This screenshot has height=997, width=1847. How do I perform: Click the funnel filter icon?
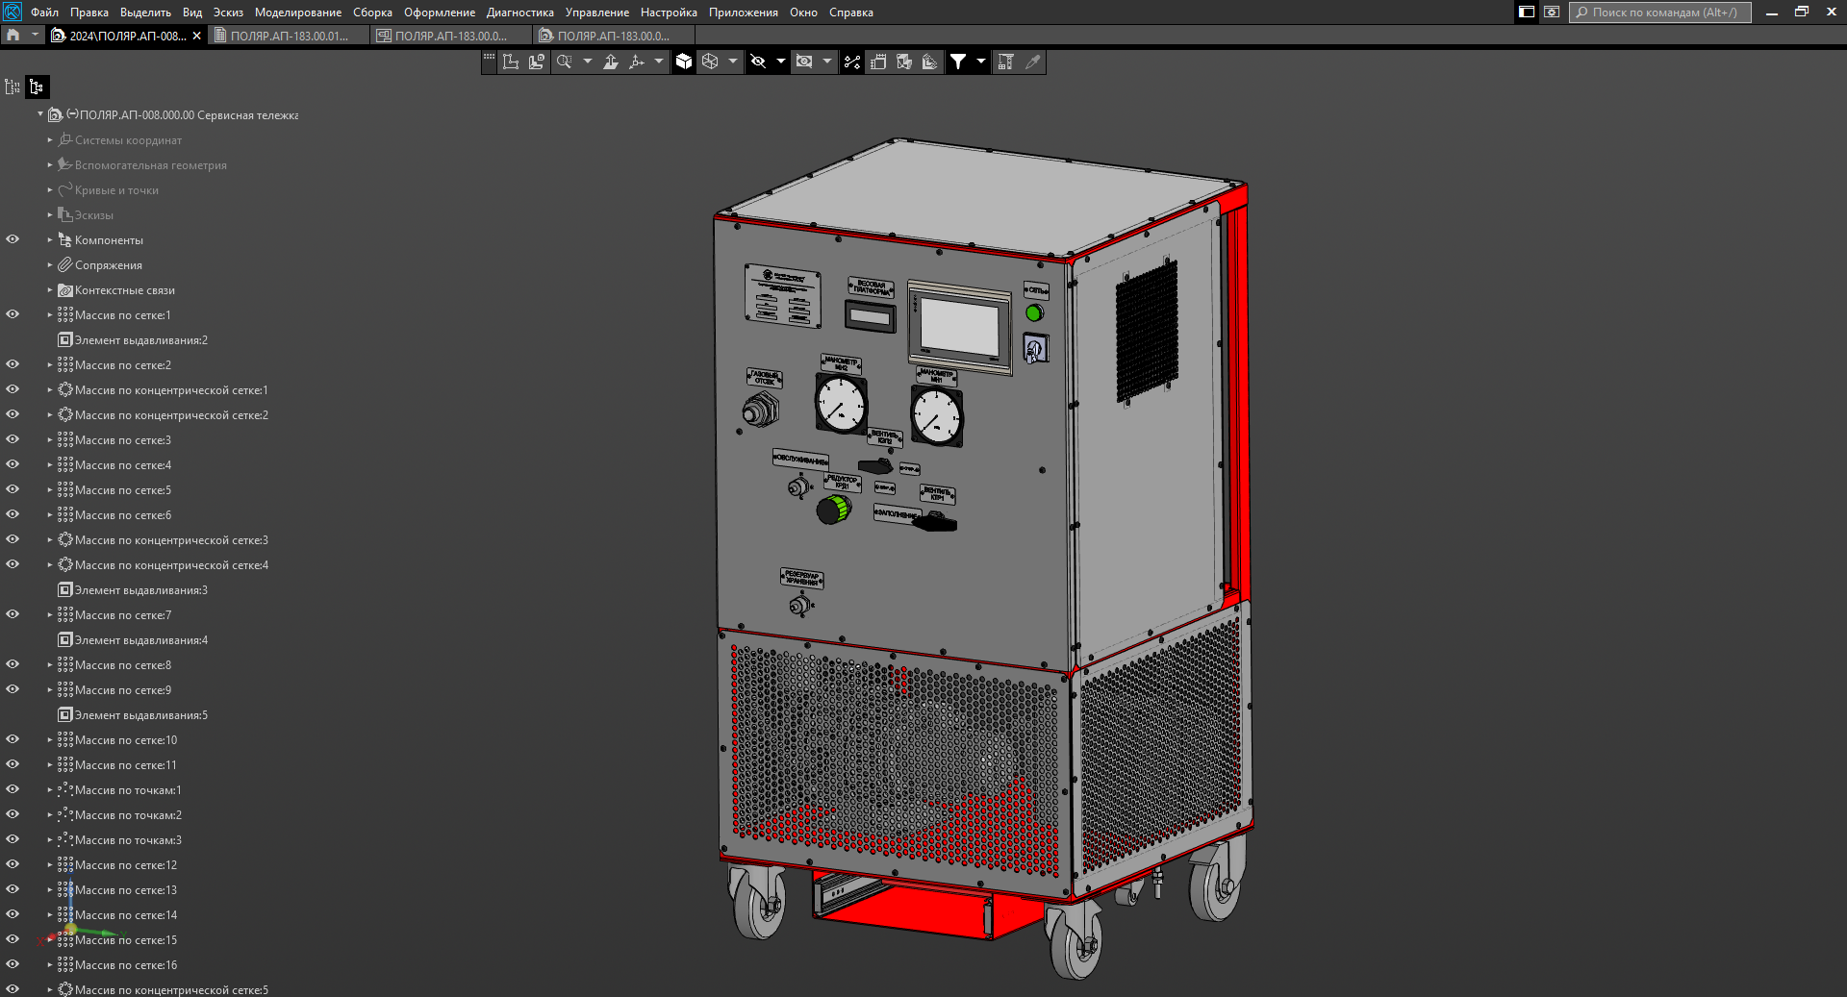pos(958,62)
